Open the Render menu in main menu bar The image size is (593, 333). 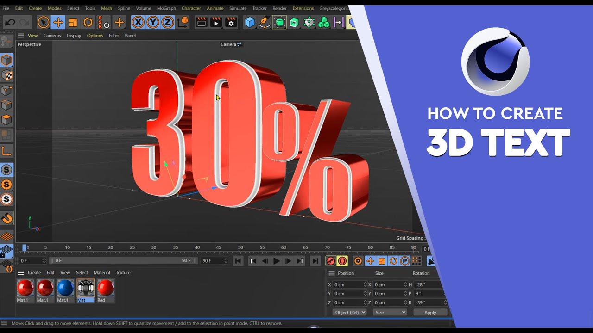[x=279, y=8]
